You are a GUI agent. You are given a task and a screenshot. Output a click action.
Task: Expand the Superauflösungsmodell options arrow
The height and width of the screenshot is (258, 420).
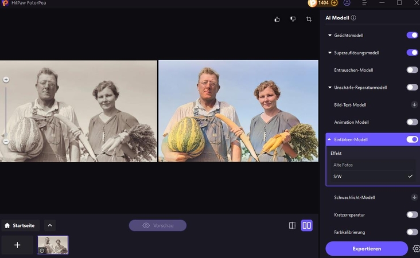330,53
